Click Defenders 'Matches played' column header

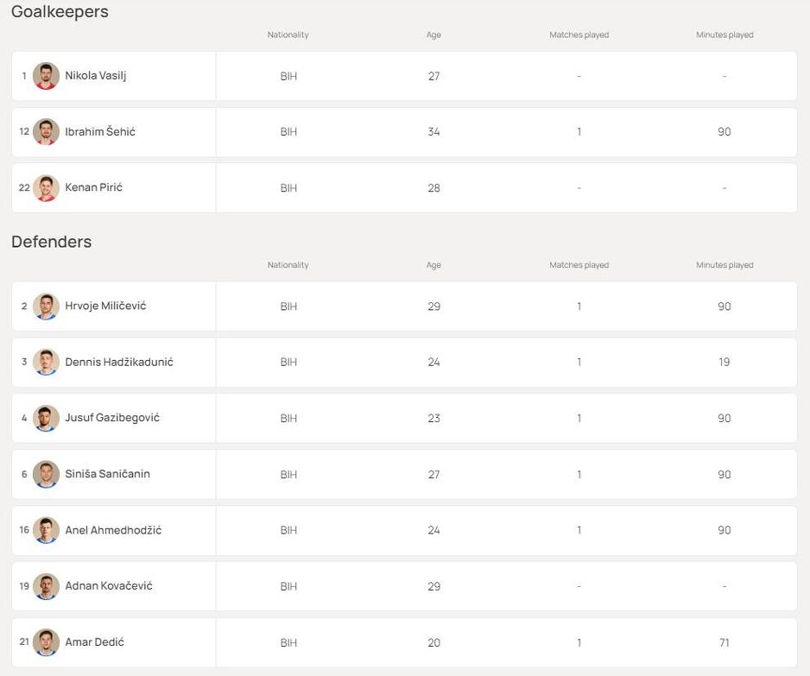(579, 265)
